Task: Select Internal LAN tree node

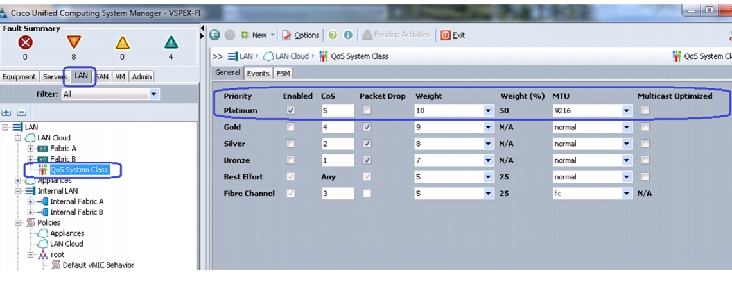Action: tap(57, 191)
